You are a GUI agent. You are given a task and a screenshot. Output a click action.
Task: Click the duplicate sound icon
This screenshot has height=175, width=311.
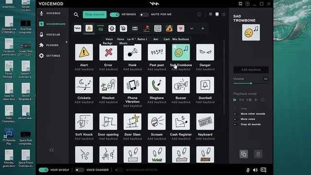[244, 154]
